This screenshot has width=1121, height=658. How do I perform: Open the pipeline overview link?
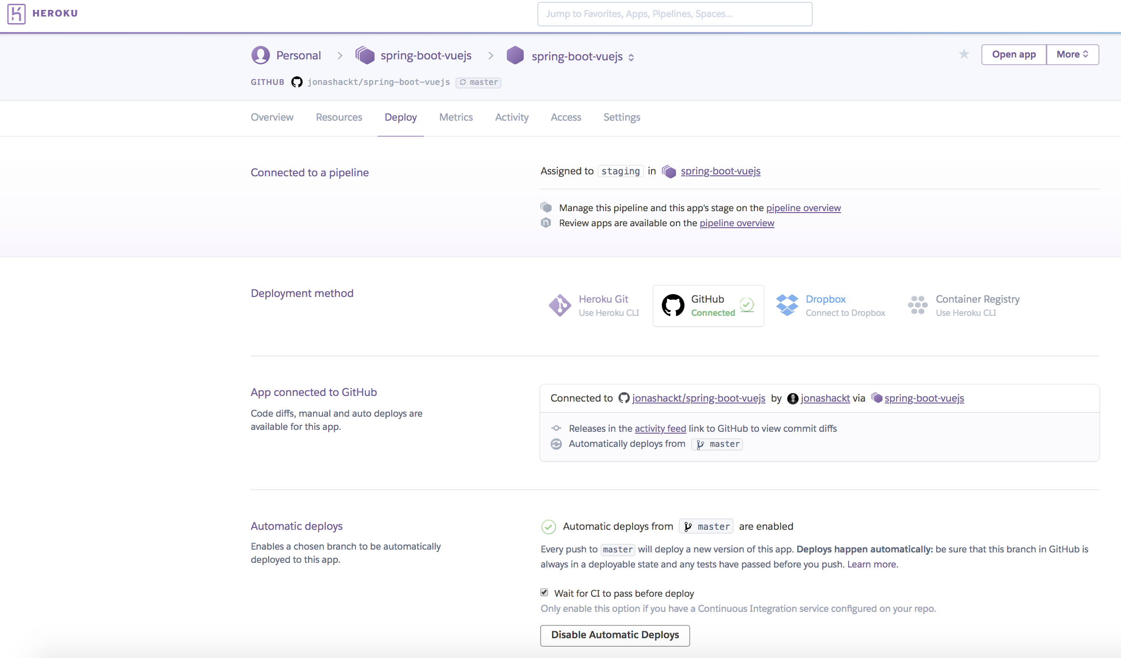point(804,207)
